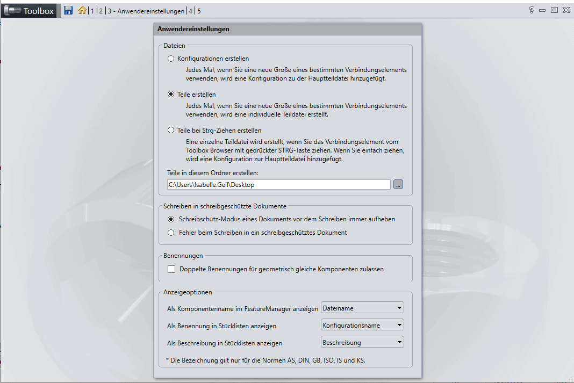Screen dimensions: 574x383
Task: Open help via the question mark icon
Action: (x=531, y=10)
